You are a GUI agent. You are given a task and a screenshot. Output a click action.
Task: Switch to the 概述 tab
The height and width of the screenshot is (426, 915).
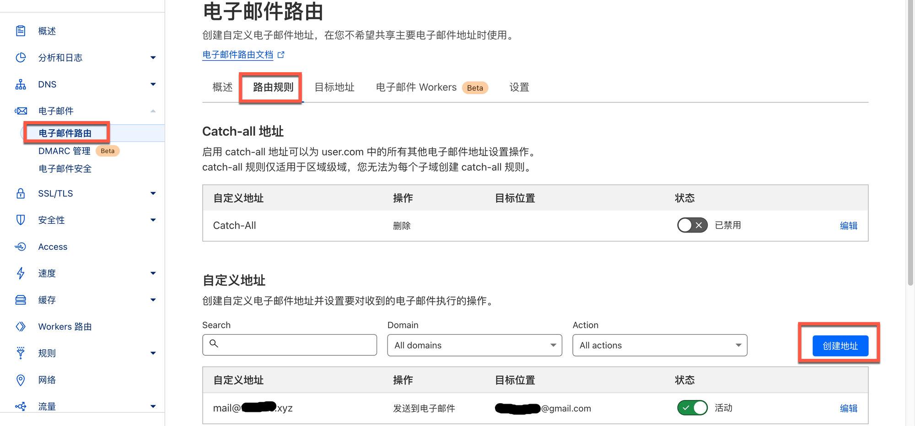click(222, 87)
